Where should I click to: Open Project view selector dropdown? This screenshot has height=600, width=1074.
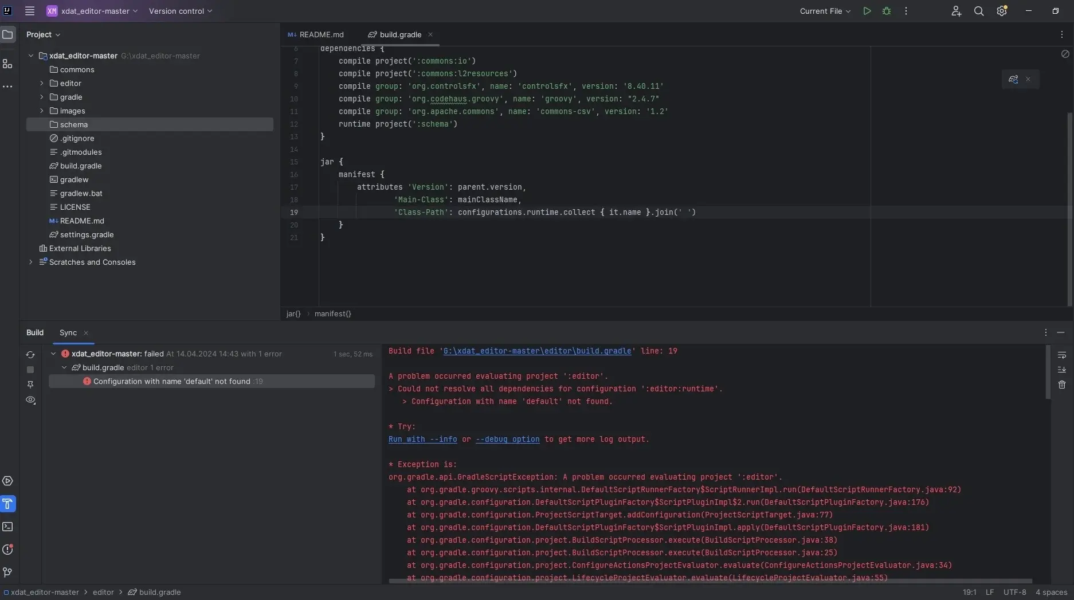(x=43, y=34)
